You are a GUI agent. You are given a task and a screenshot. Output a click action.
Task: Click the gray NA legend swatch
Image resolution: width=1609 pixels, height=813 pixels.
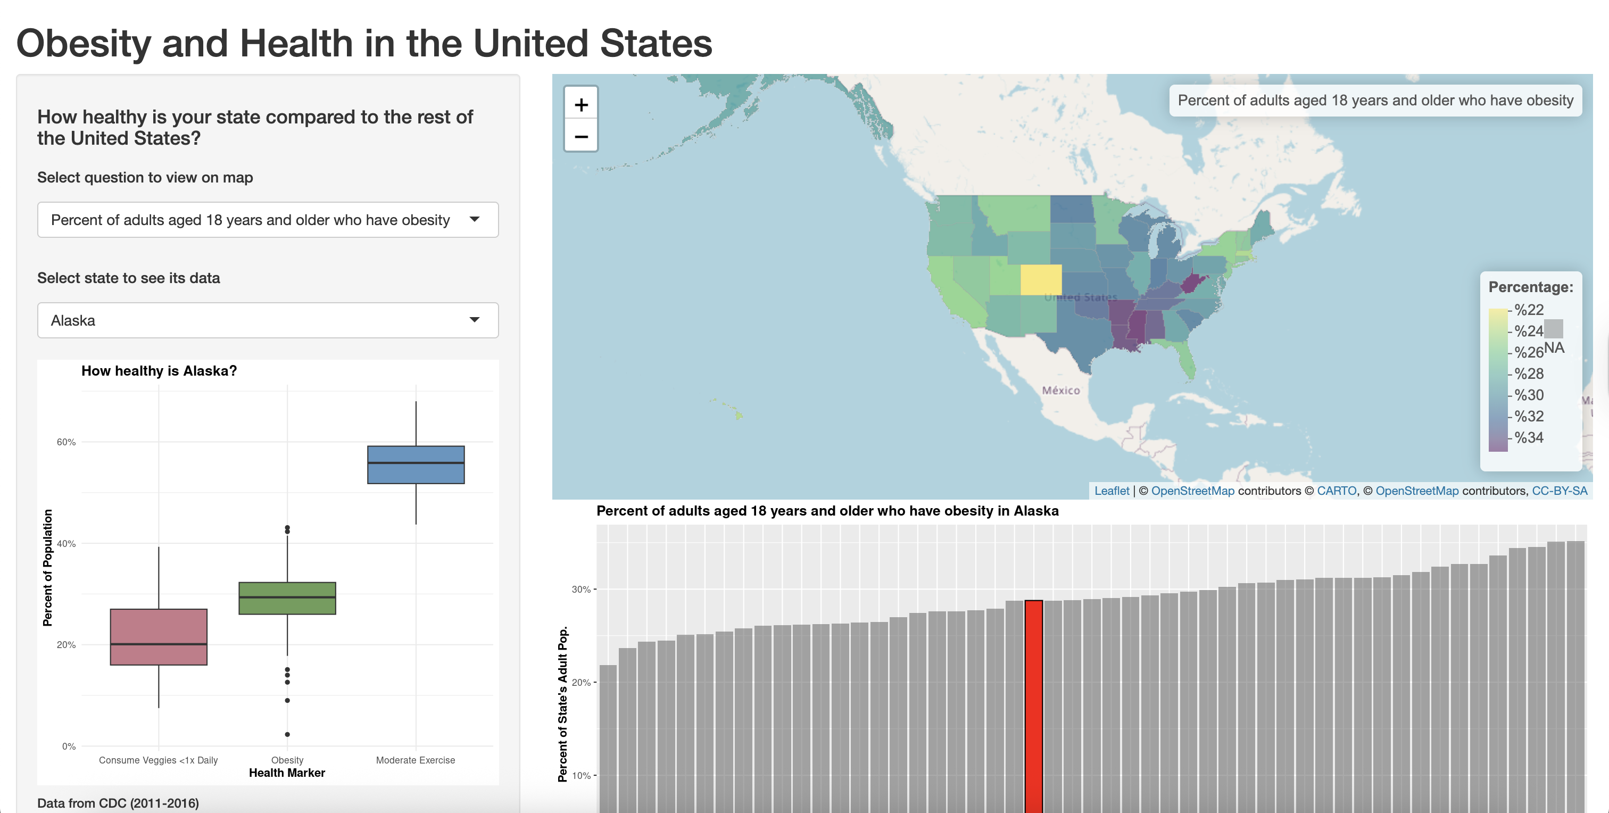click(1554, 328)
